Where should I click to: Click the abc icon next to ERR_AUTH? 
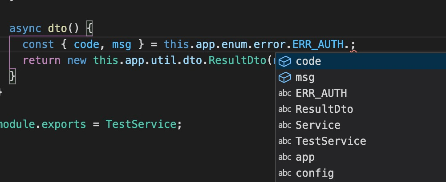[285, 93]
